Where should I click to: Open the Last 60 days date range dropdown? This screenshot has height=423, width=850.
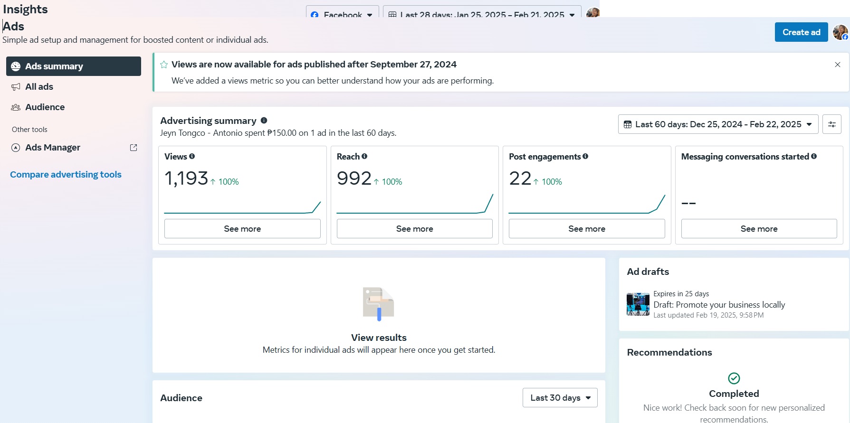pyautogui.click(x=718, y=124)
